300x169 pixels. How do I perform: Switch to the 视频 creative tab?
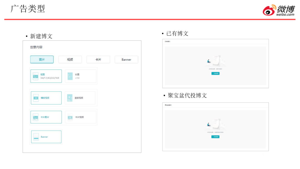(x=70, y=59)
